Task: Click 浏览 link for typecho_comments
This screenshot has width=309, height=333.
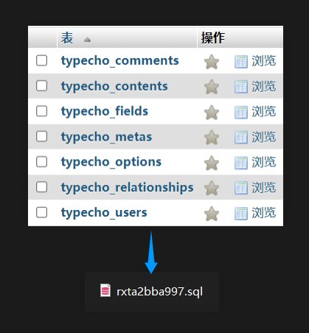Action: (x=264, y=61)
